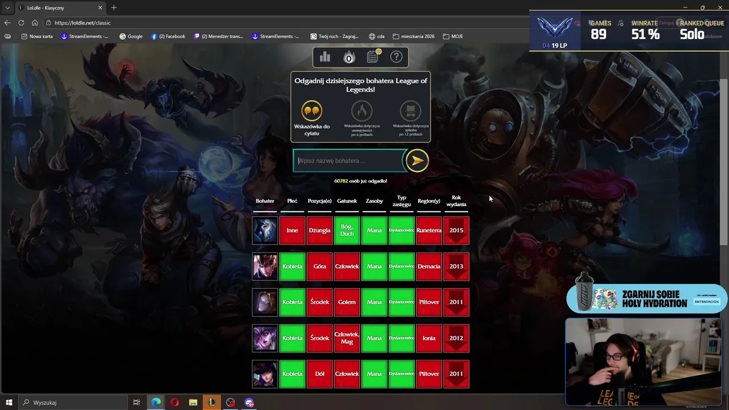Open the Facebook bookmark
The image size is (729, 410).
point(169,36)
